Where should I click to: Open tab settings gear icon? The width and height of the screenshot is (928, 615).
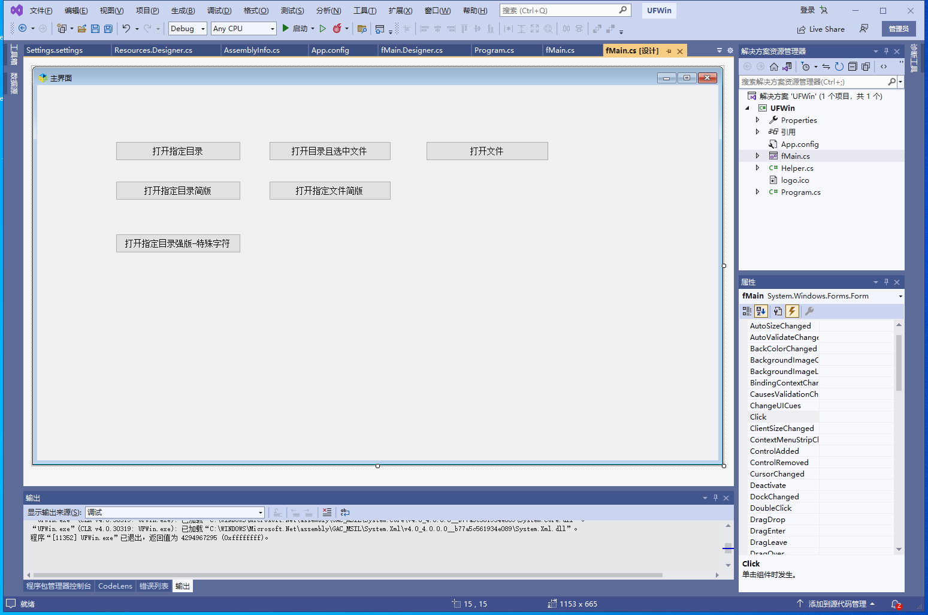click(x=730, y=50)
